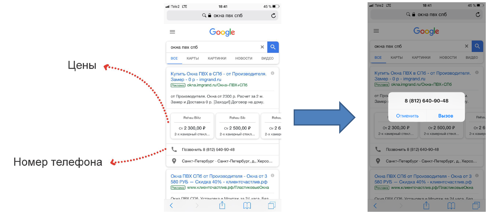Focus the Google search field on the left phone
This screenshot has height=212, width=490.
pyautogui.click(x=213, y=47)
